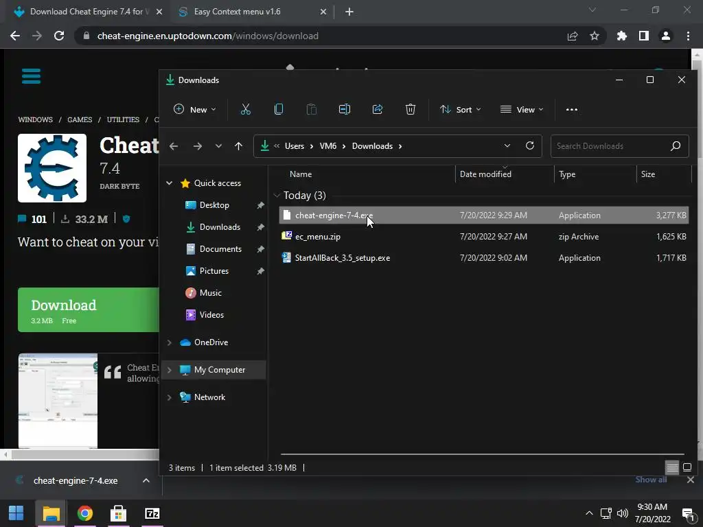Click Users in the breadcrumb path
The width and height of the screenshot is (703, 527).
[294, 146]
